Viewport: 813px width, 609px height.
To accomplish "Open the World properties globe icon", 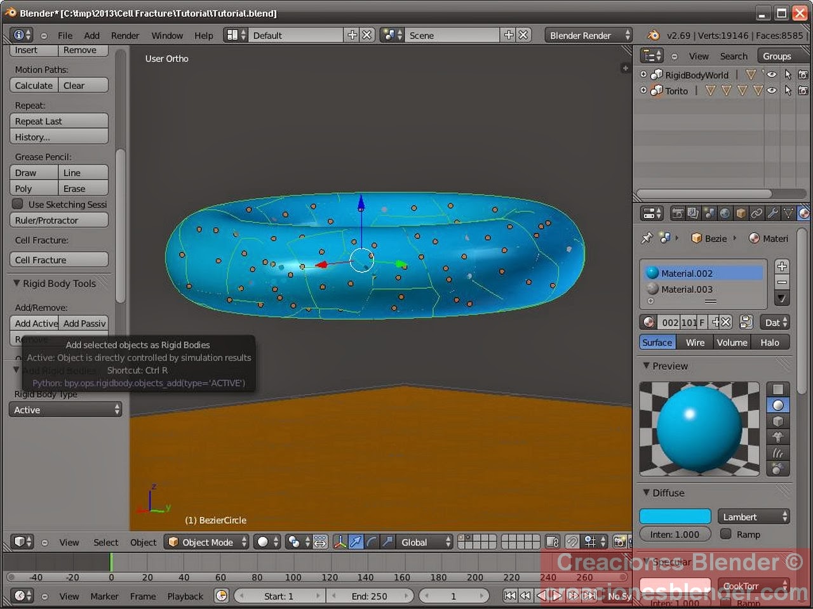I will [x=725, y=213].
